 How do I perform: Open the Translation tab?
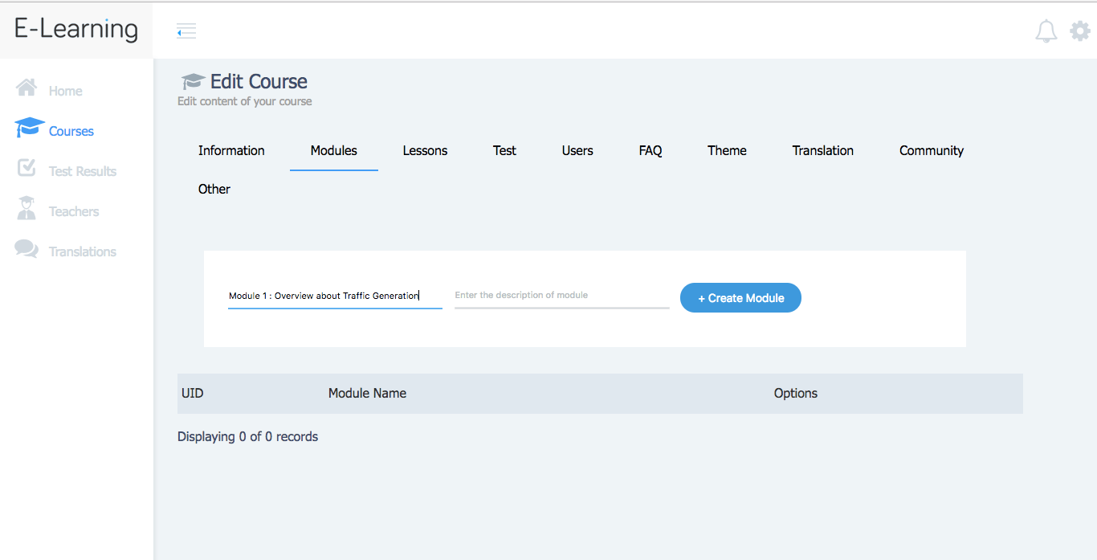pos(823,150)
